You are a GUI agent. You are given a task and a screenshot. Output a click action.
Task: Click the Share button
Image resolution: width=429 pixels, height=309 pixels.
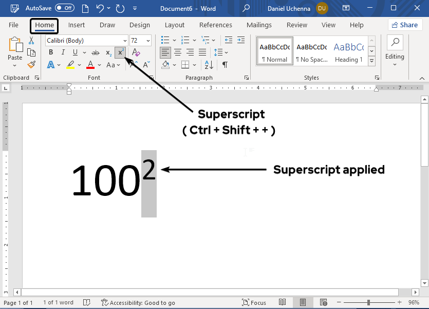pos(404,25)
